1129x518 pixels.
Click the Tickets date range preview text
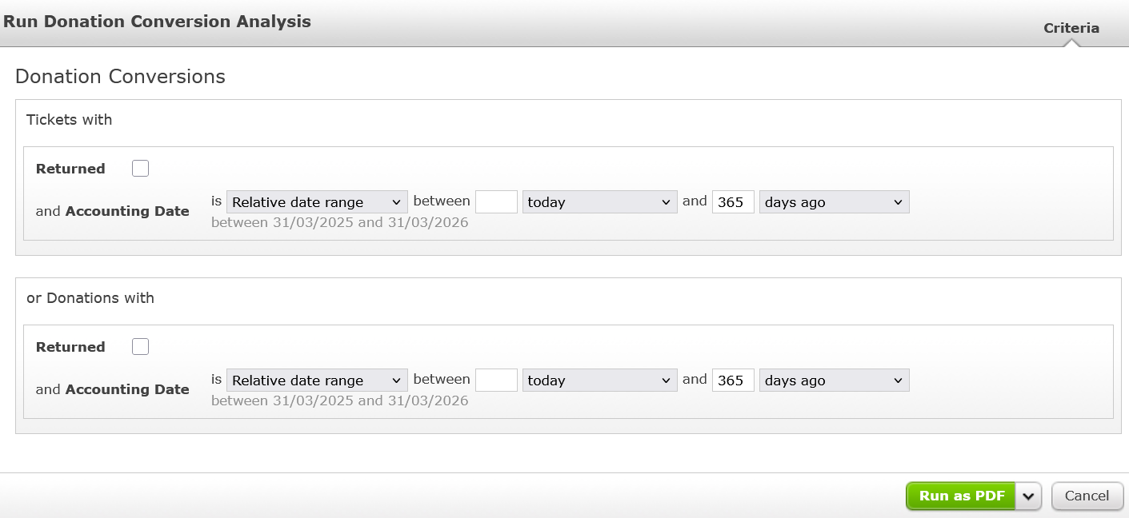point(339,222)
